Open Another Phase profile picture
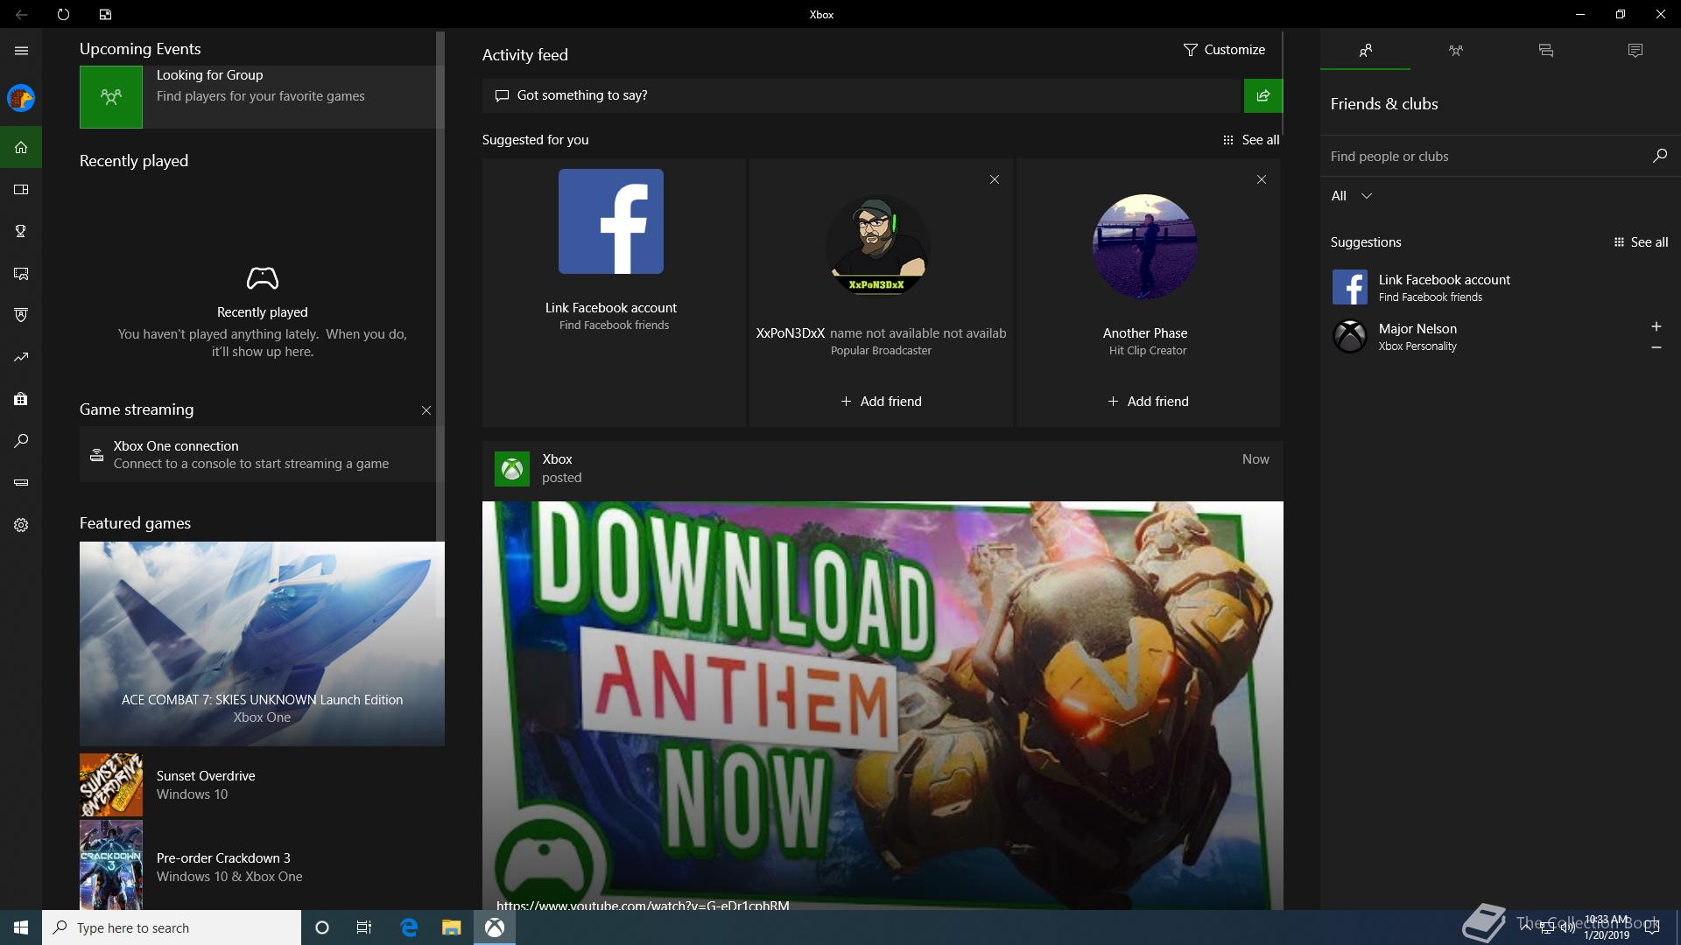Screen dimensions: 1681x945 tap(1145, 246)
